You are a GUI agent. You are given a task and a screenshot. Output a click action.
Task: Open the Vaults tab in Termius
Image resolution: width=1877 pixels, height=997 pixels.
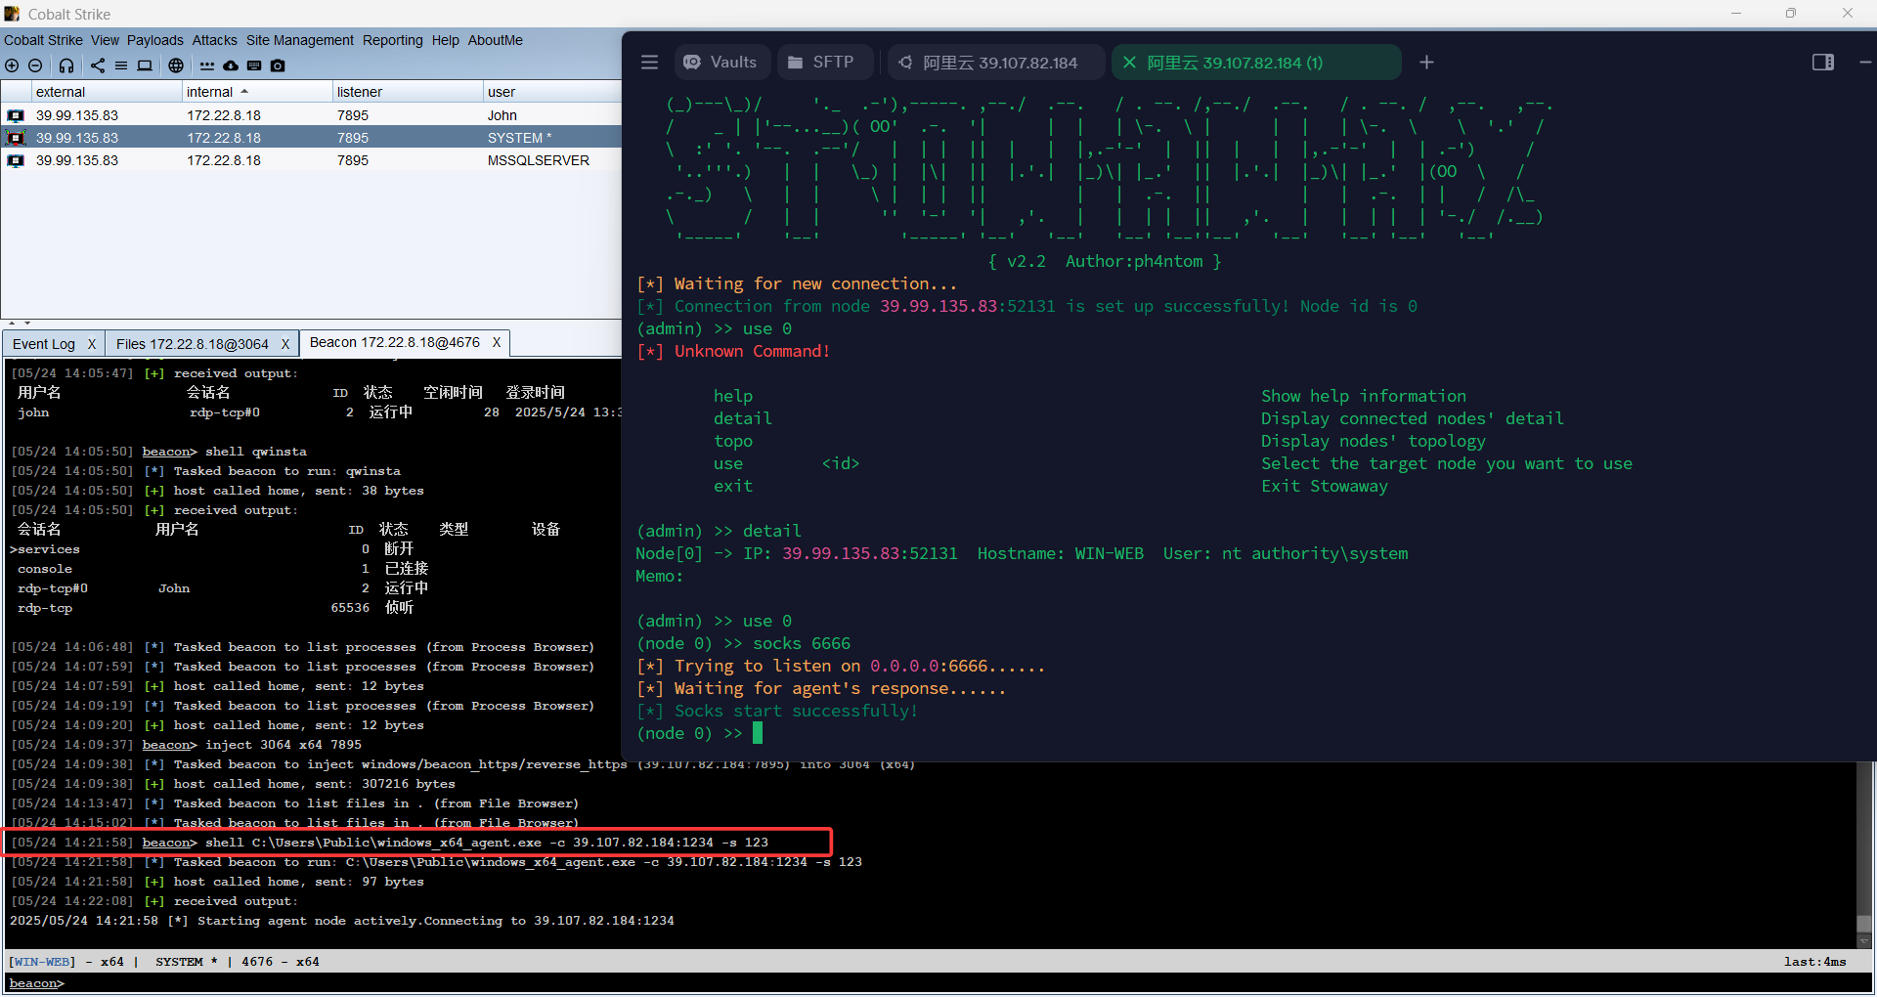tap(721, 62)
